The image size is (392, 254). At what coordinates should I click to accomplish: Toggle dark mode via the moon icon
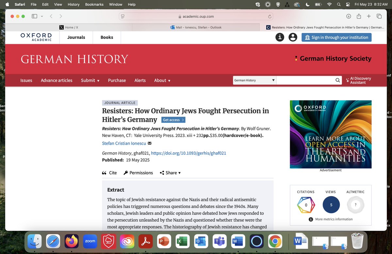(x=307, y=4)
